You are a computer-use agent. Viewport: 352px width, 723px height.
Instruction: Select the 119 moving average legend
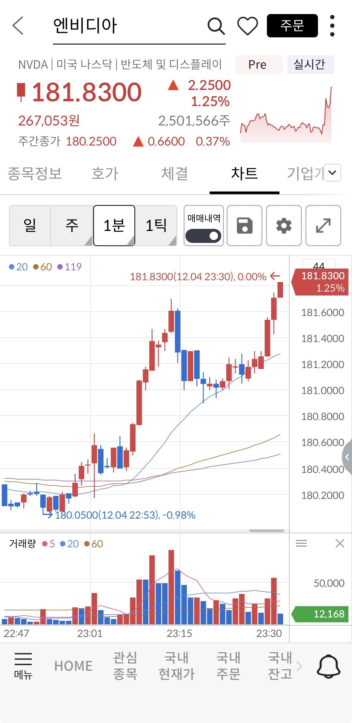point(70,267)
